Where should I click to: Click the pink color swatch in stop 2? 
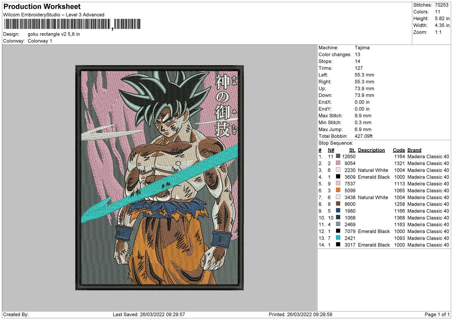pyautogui.click(x=338, y=163)
